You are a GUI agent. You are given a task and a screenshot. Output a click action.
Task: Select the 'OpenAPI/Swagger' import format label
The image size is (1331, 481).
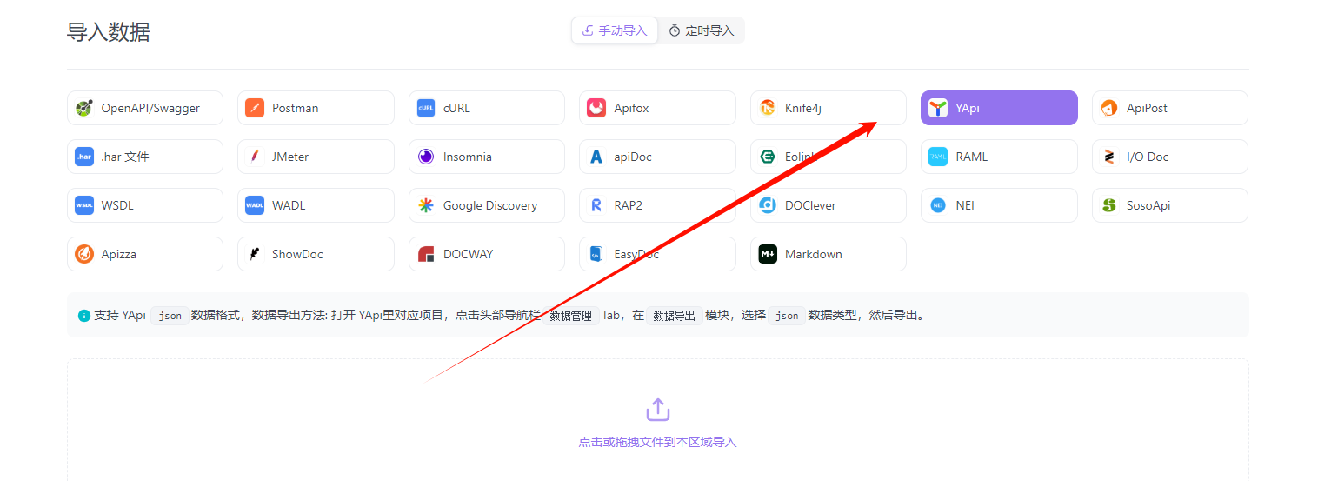(x=150, y=108)
